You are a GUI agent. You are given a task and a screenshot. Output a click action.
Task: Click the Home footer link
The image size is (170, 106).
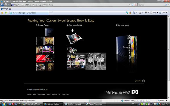[29, 94]
